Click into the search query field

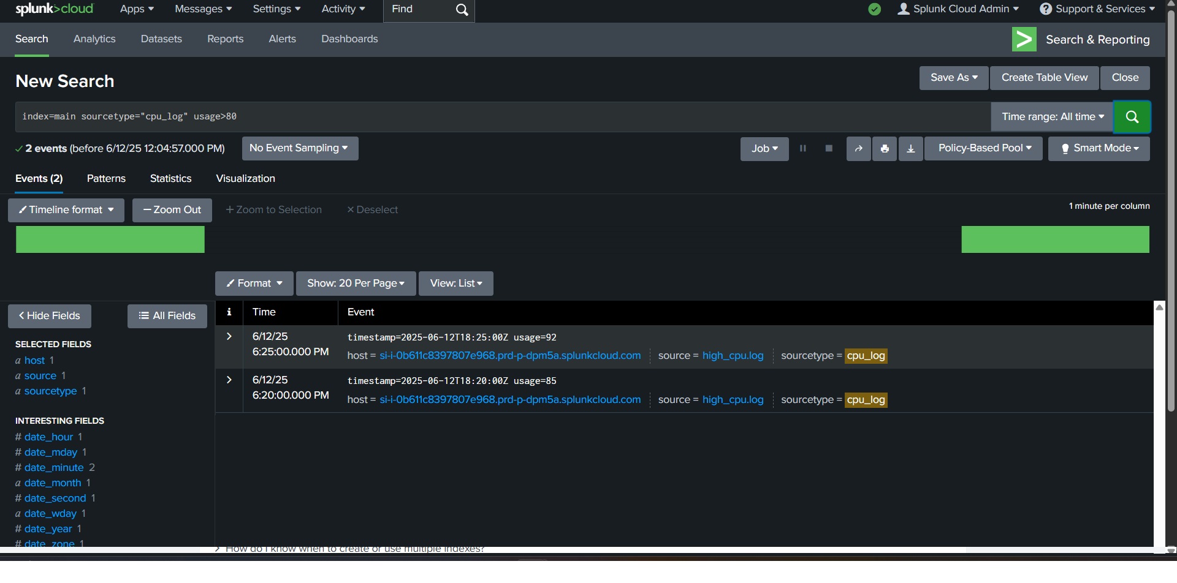503,117
